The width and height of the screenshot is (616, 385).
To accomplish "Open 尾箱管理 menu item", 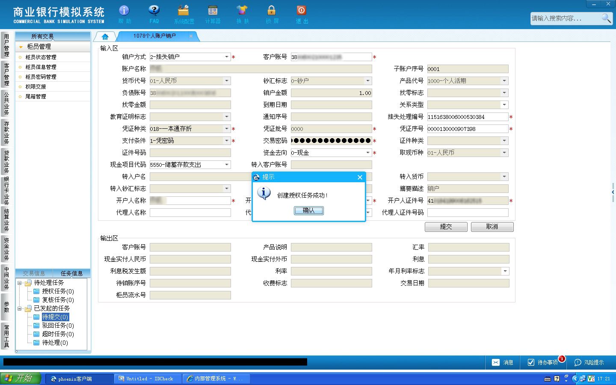I will coord(36,97).
